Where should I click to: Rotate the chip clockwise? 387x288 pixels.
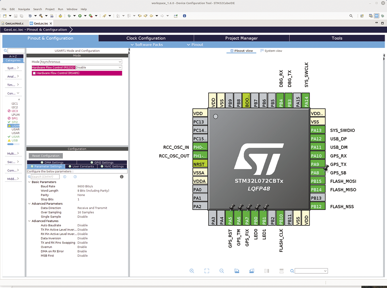(236, 271)
